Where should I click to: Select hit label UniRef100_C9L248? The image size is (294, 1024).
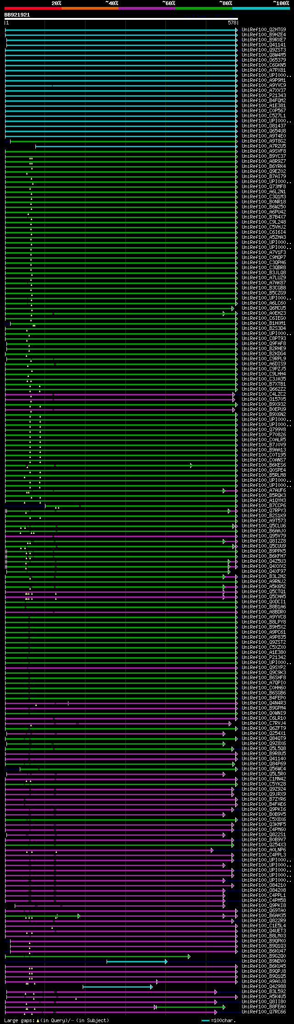click(x=264, y=222)
